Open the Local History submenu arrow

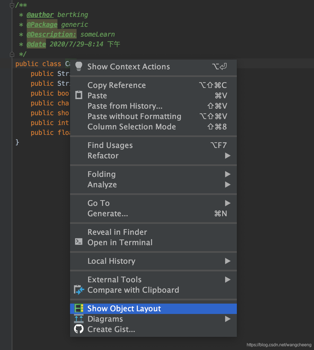point(228,261)
